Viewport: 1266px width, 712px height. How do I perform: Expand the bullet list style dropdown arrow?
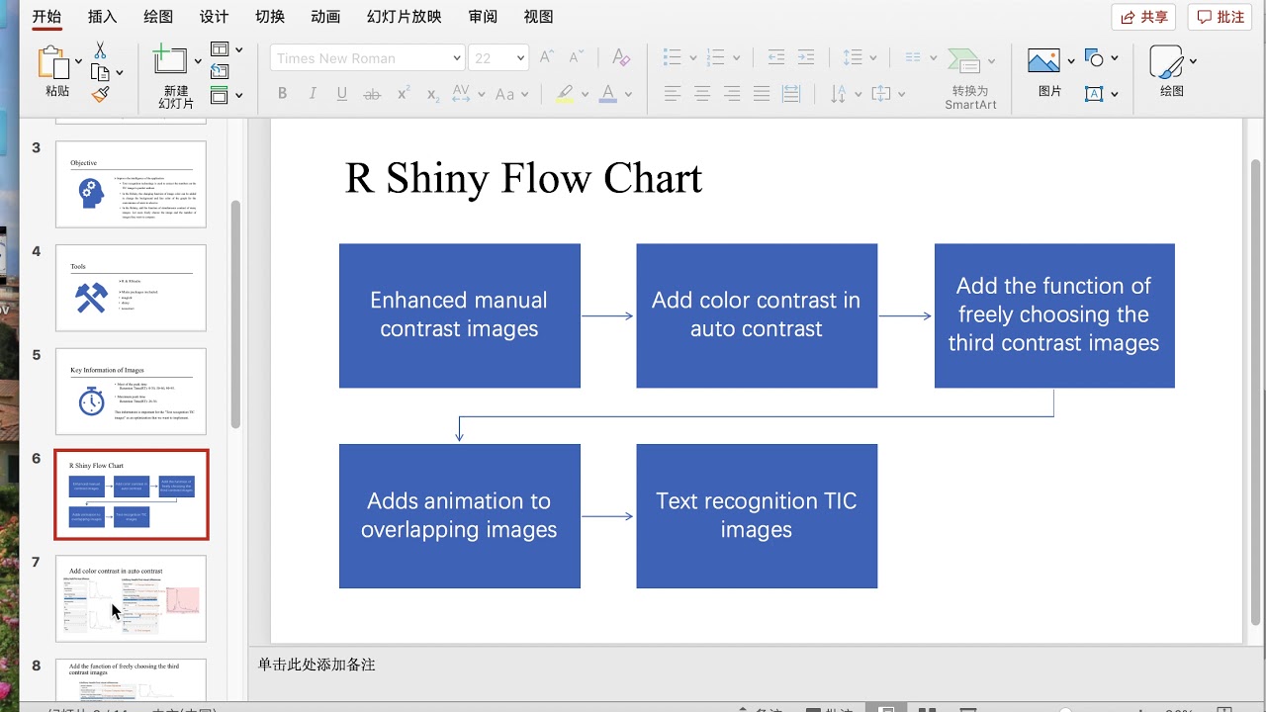click(x=693, y=58)
